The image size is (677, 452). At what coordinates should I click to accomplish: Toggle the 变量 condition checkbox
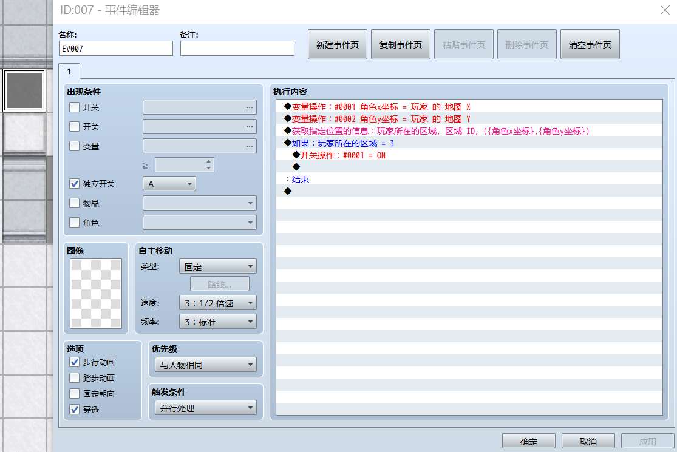(74, 146)
